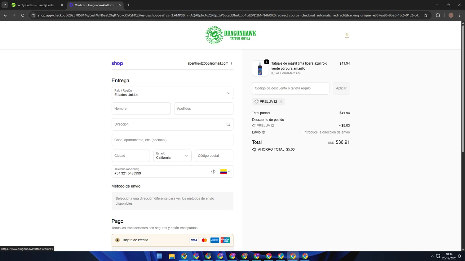Click the AHORRO TOTAL $5.03 text
This screenshot has width=465, height=261.
tap(276, 149)
